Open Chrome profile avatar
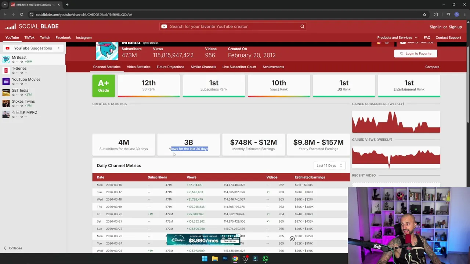 click(456, 14)
